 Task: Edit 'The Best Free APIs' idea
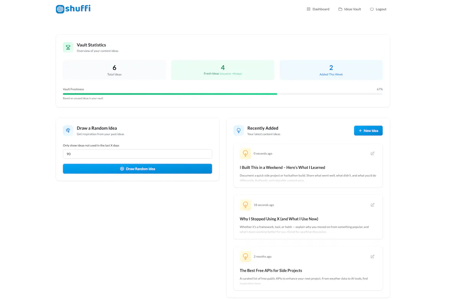(372, 256)
